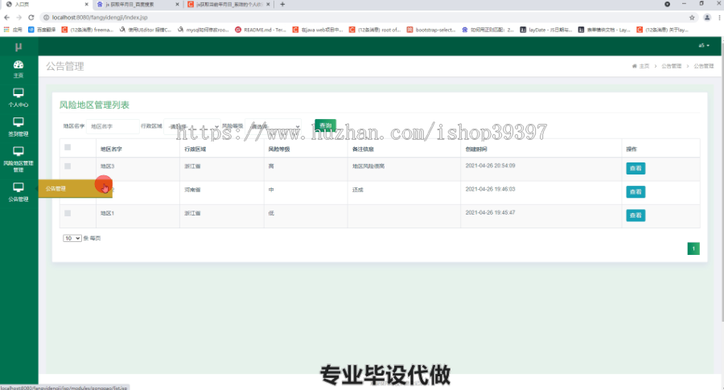This screenshot has height=390, width=724.
Task: Open the 行政区域 dropdown filter
Action: (x=192, y=126)
